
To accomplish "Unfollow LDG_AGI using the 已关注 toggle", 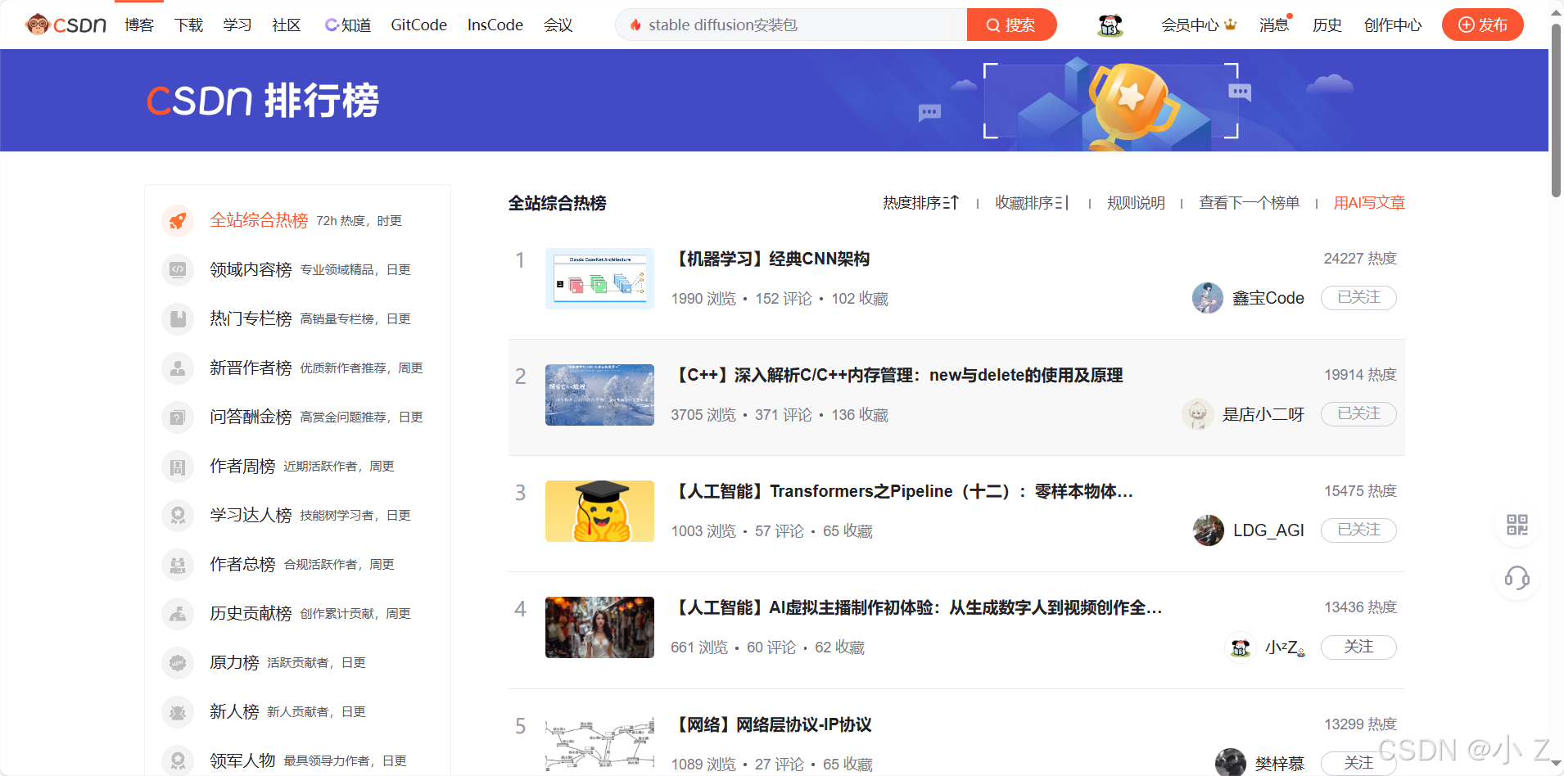I will click(1358, 530).
